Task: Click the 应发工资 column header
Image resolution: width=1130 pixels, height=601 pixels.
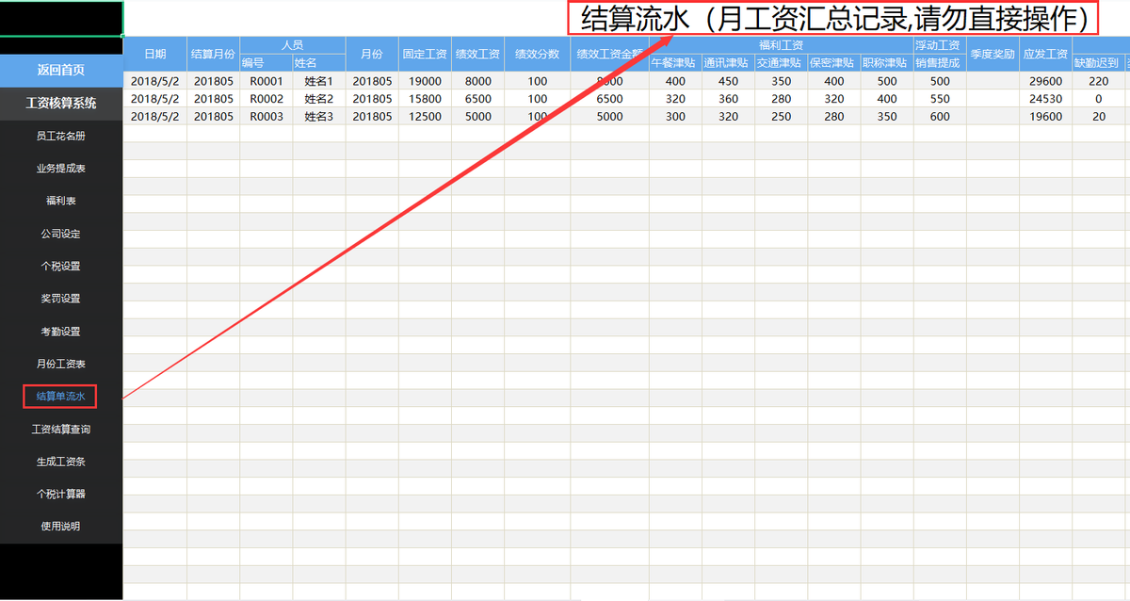Action: click(x=1046, y=54)
